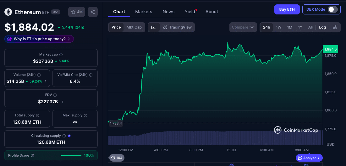Click the info icon beside Max. supply
The width and height of the screenshot is (346, 166).
point(85,115)
